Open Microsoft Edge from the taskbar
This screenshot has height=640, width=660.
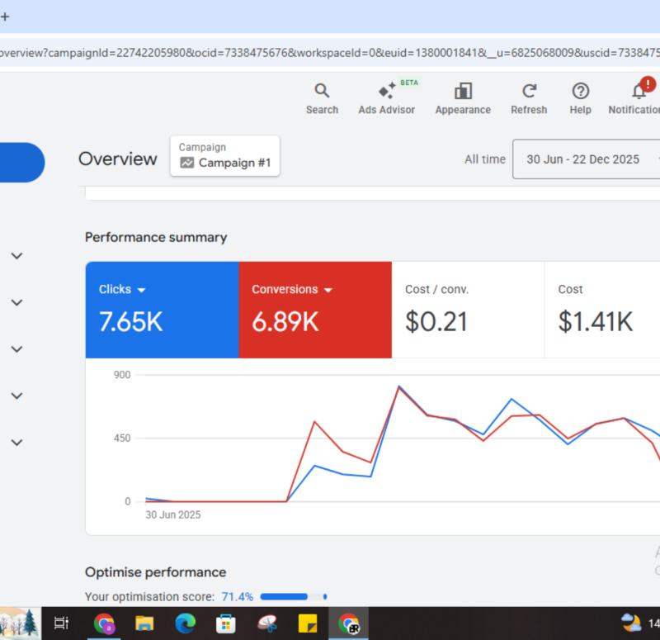tap(186, 623)
